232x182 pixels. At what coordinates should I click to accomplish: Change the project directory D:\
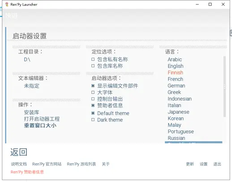(27, 60)
